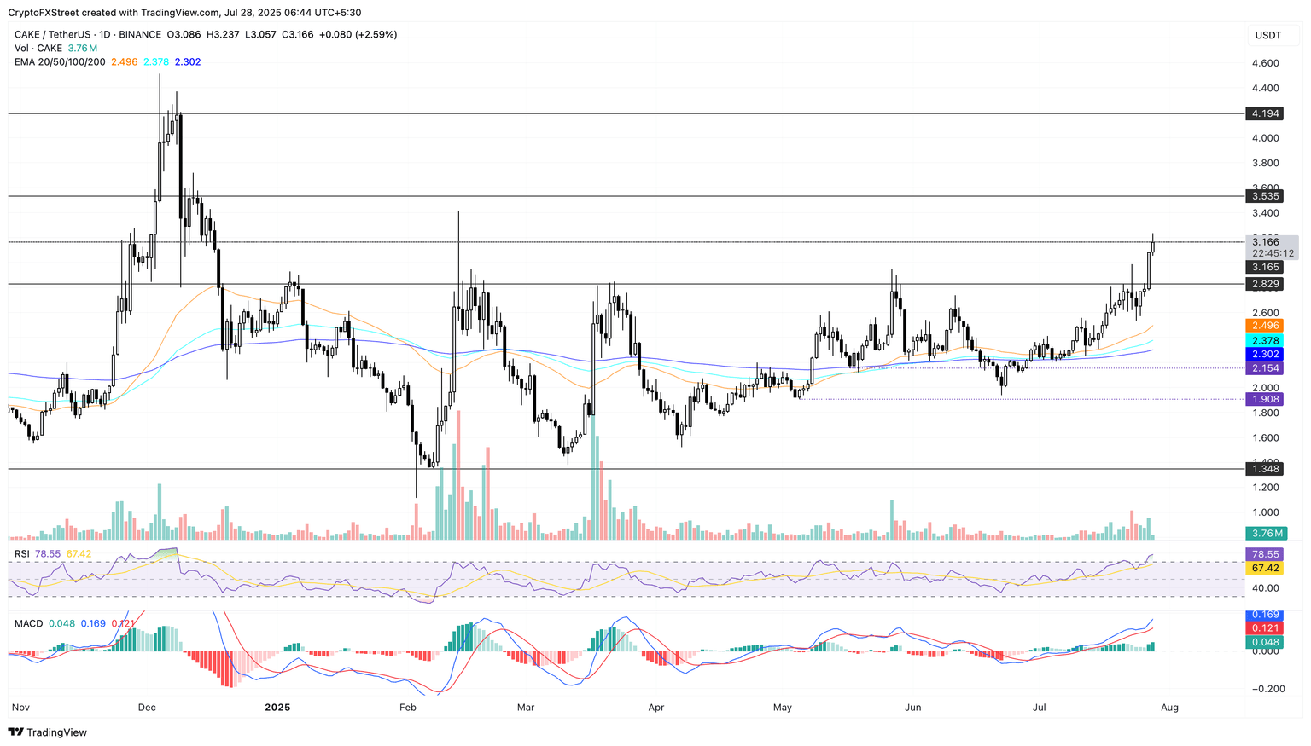Image resolution: width=1311 pixels, height=746 pixels.
Task: Click the 1.000 price scale tick
Action: (x=1265, y=512)
